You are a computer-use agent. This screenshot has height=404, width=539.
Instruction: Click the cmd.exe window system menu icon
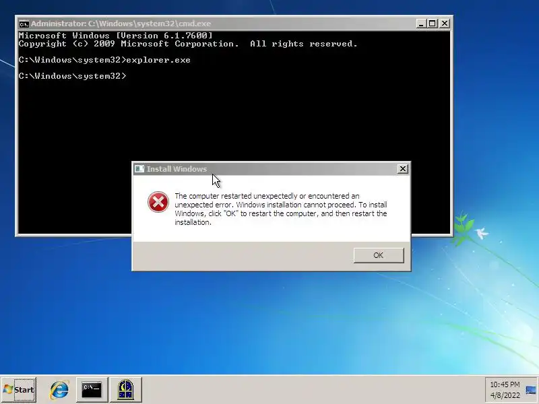[x=24, y=24]
